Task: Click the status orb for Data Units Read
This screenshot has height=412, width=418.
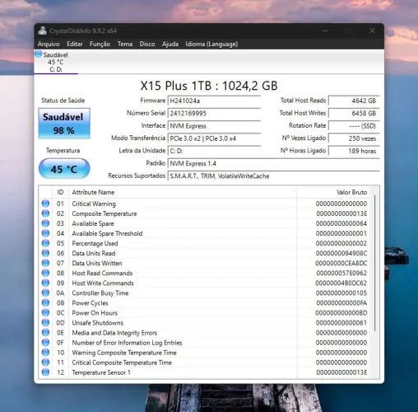Action: tap(45, 253)
